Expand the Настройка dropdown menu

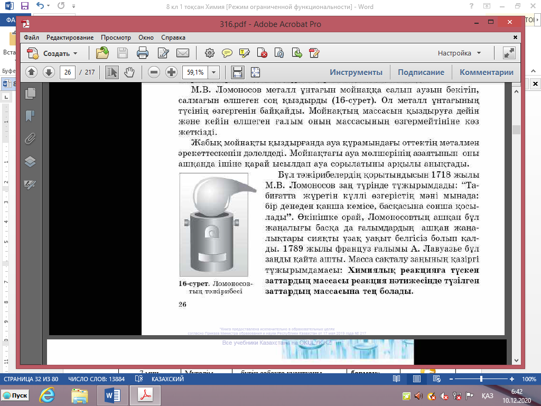tap(459, 53)
